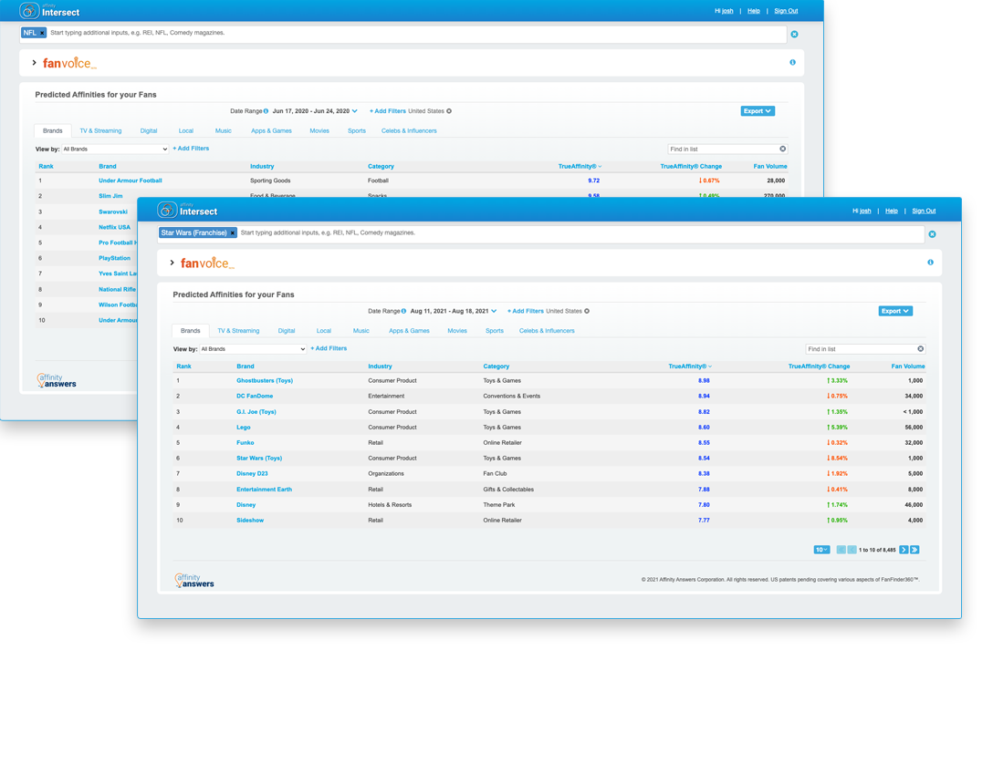
Task: Click Sign Out in front window header
Action: (924, 212)
